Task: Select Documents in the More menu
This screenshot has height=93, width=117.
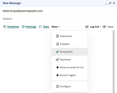Action: pyautogui.click(x=70, y=52)
